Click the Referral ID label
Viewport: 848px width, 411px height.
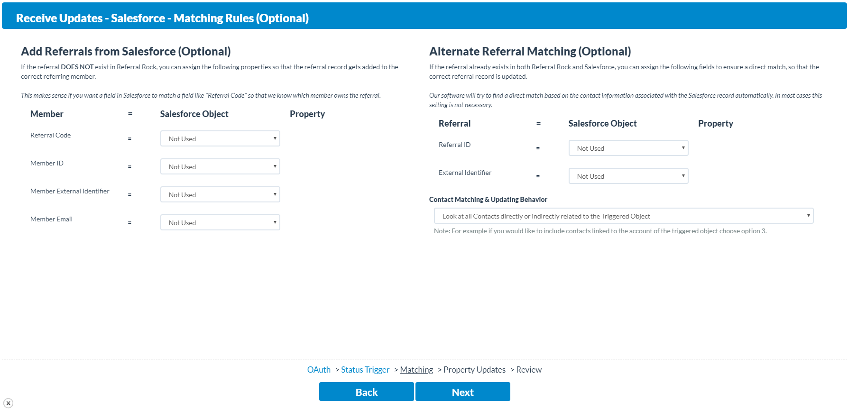click(454, 145)
